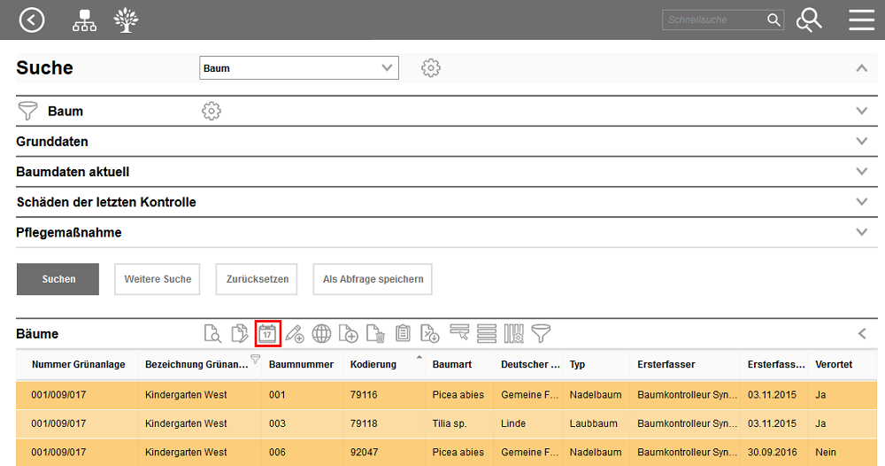The width and height of the screenshot is (885, 466).
Task: Click the row selection cursor icon
Action: (459, 332)
